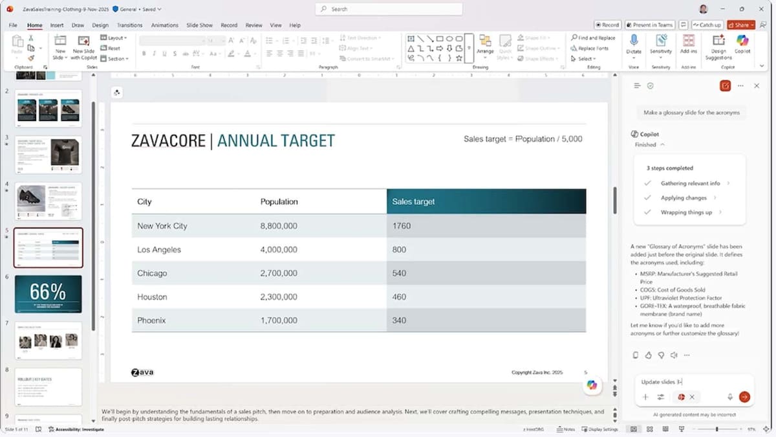The width and height of the screenshot is (776, 437).
Task: Switch to the Transitions tab
Action: click(129, 25)
